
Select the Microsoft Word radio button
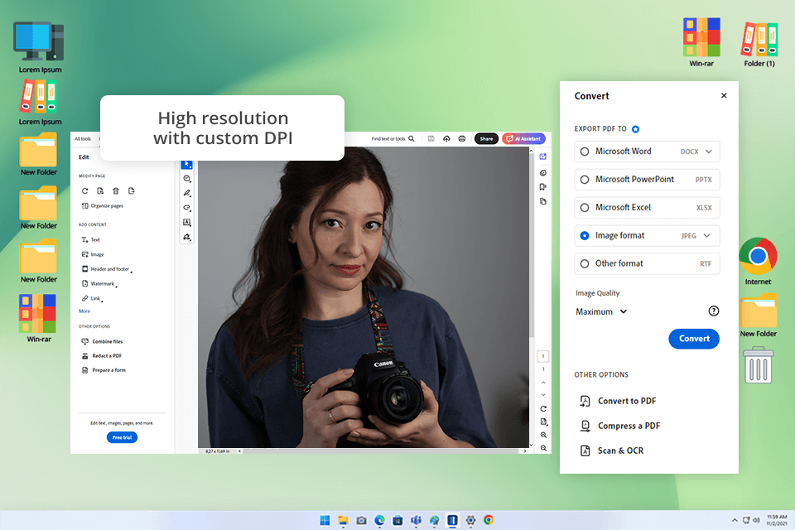pyautogui.click(x=585, y=152)
